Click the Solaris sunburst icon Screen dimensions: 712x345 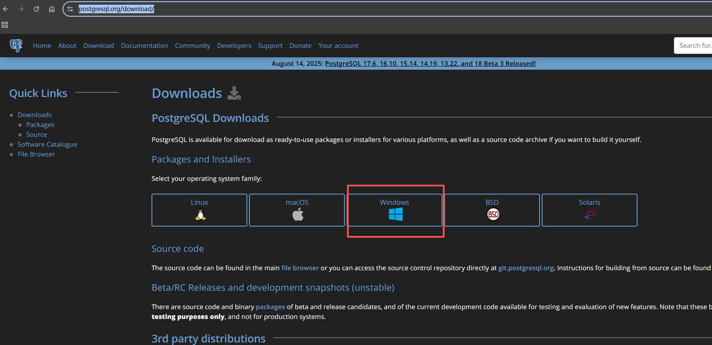[590, 214]
